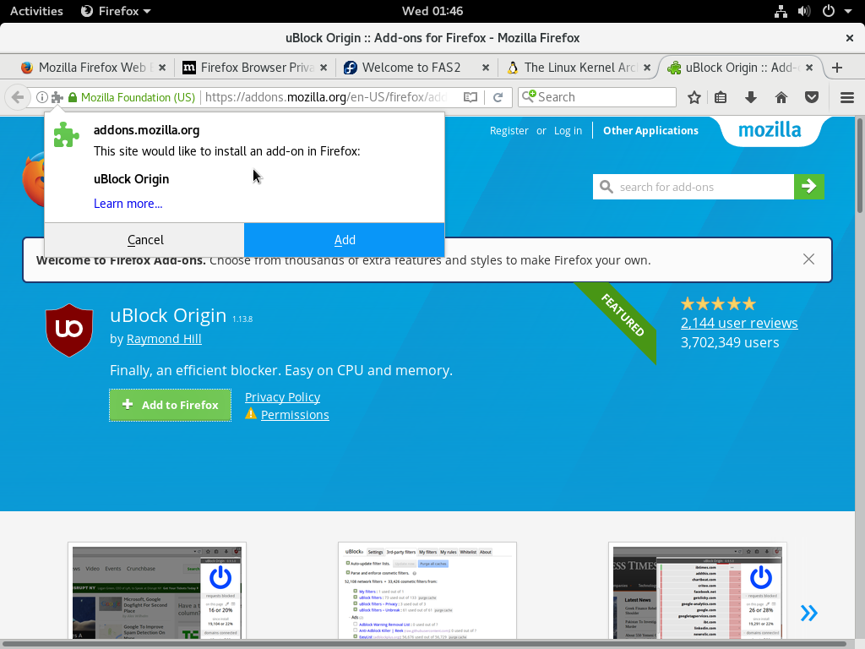Viewport: 865px width, 649px height.
Task: Click Add to install uBlock Origin
Action: [x=345, y=240]
